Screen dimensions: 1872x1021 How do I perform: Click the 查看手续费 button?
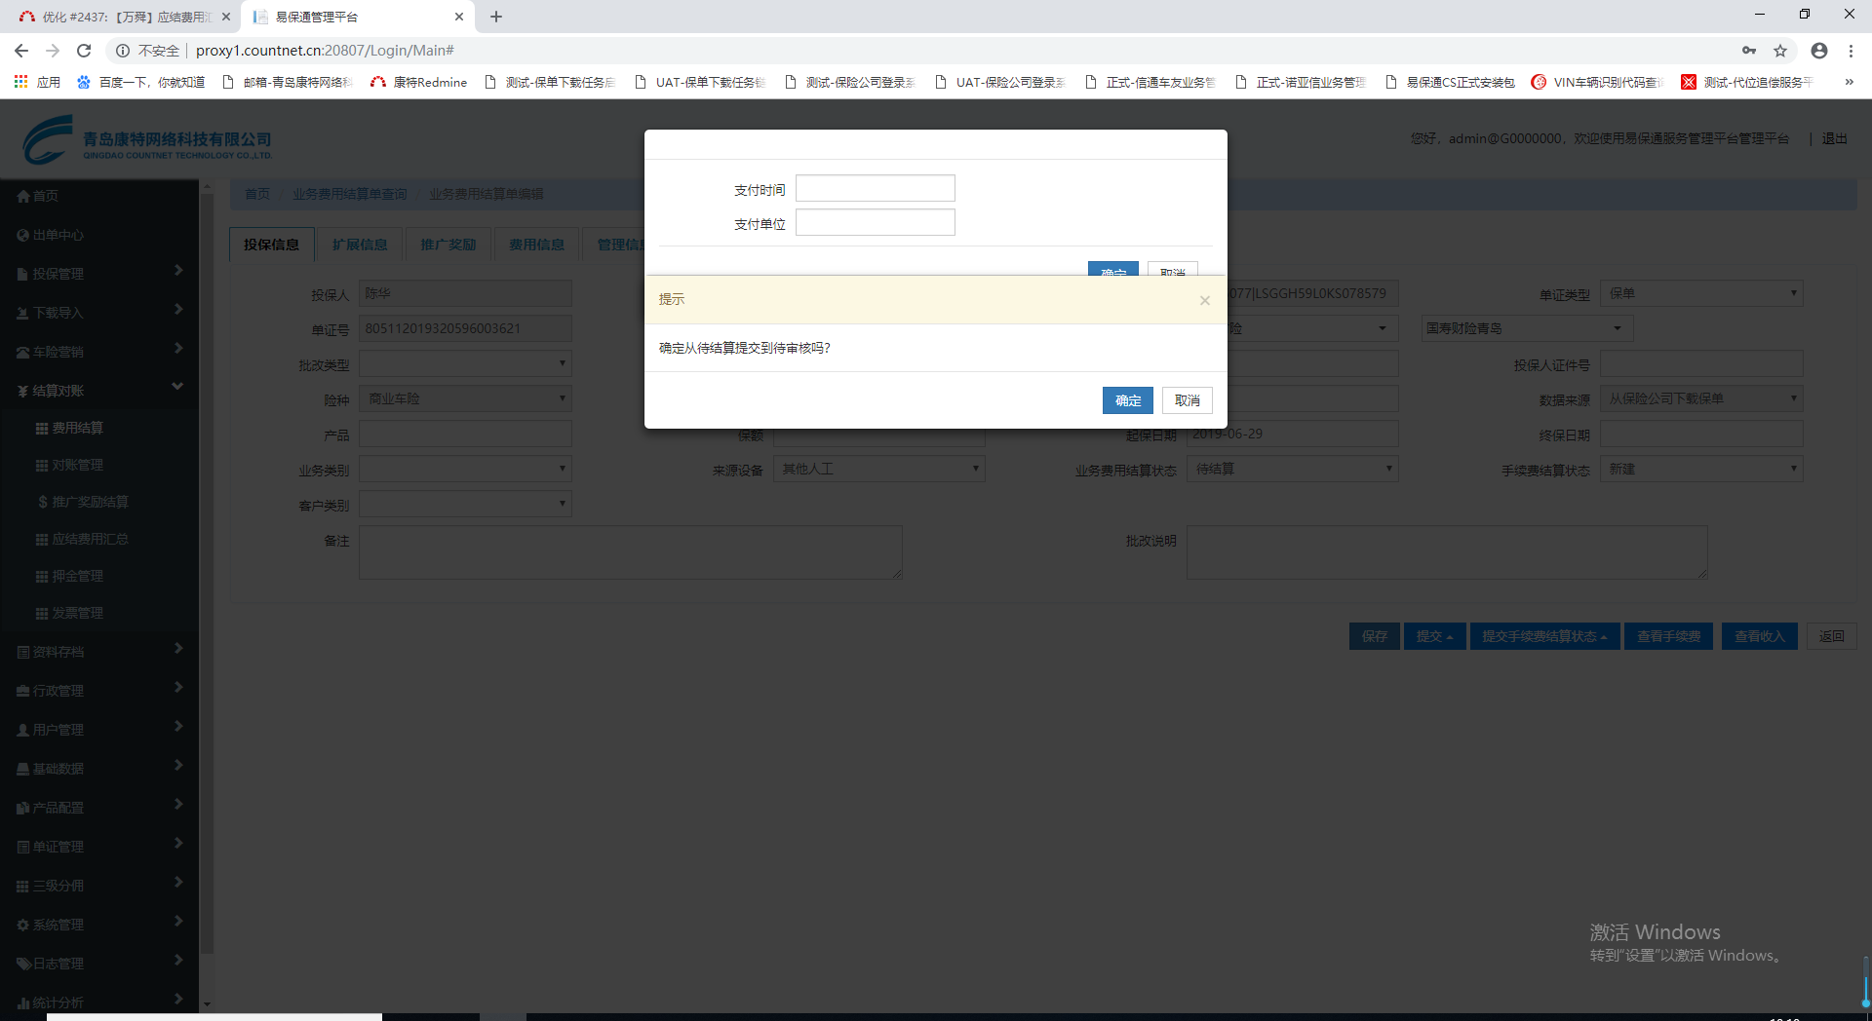(x=1668, y=636)
